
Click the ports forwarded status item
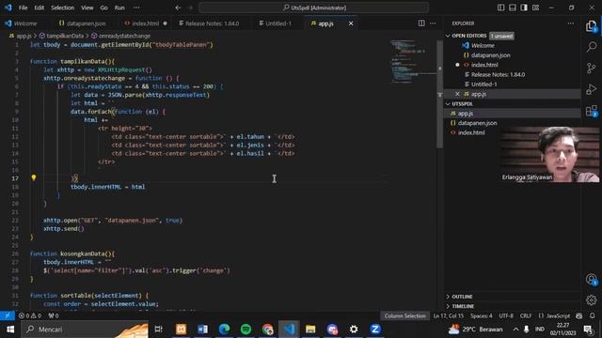(54, 315)
